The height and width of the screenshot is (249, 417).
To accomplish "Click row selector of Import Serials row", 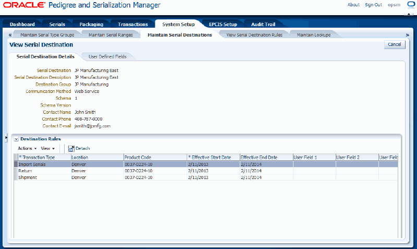I will coord(16,164).
